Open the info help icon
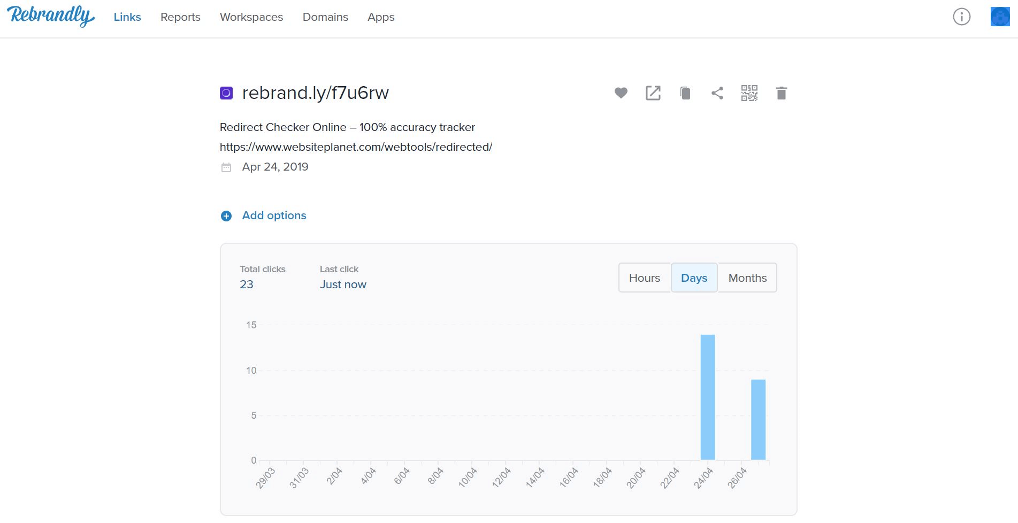1018x523 pixels. coord(961,17)
